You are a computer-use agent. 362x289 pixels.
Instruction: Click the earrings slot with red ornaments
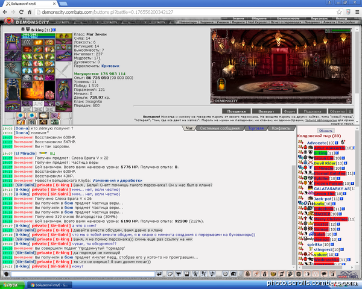point(63,36)
